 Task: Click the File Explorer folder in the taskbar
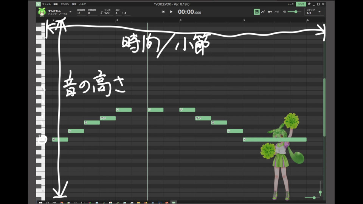[x=138, y=202]
